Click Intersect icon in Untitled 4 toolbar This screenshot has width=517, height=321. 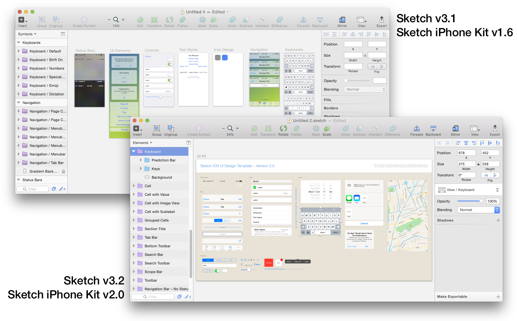pyautogui.click(x=262, y=20)
